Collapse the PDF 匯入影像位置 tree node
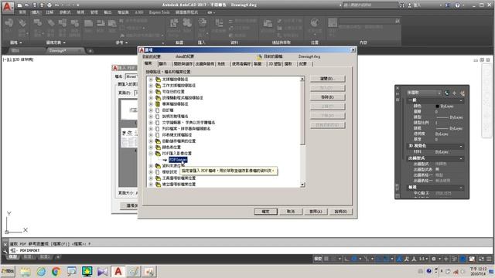495x278 pixels. click(x=151, y=154)
